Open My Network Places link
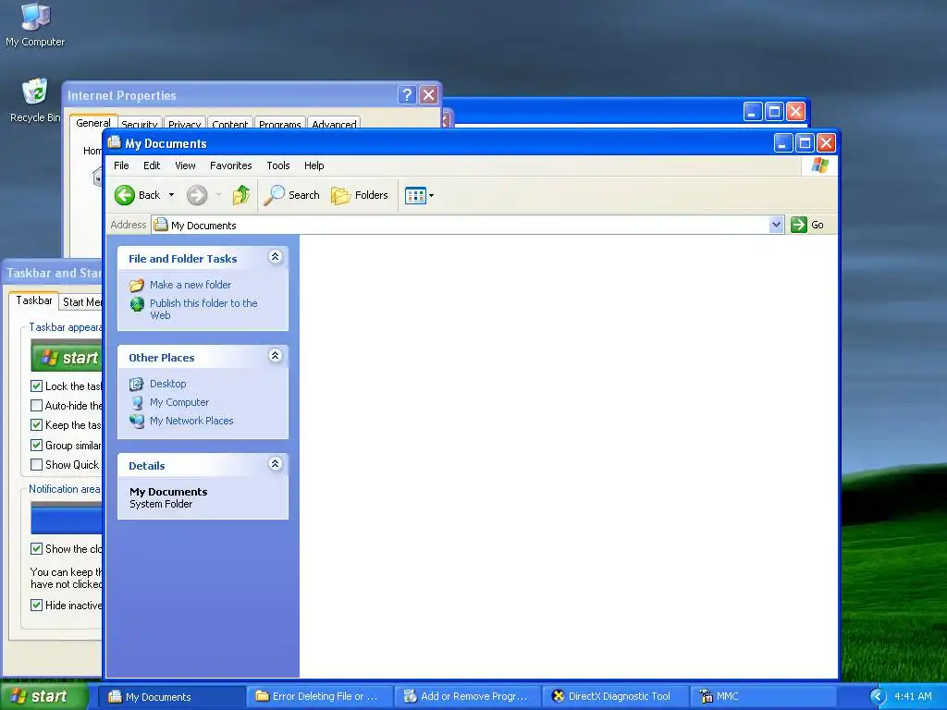Viewport: 947px width, 710px height. 191,421
